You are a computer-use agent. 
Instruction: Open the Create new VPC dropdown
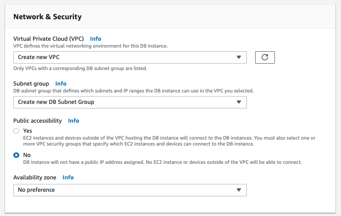click(x=130, y=58)
